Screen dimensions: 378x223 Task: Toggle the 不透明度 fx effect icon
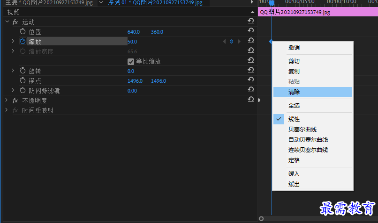[15, 101]
